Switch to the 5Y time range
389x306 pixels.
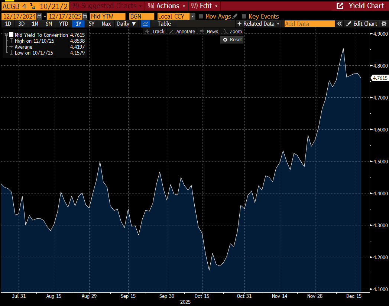(x=91, y=24)
